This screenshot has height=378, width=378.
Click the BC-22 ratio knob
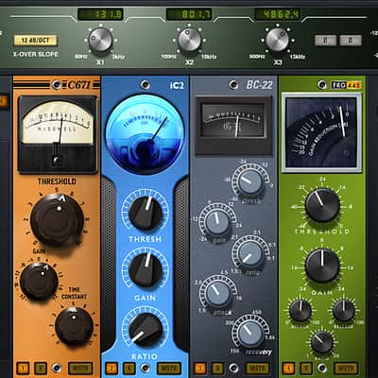click(x=250, y=253)
